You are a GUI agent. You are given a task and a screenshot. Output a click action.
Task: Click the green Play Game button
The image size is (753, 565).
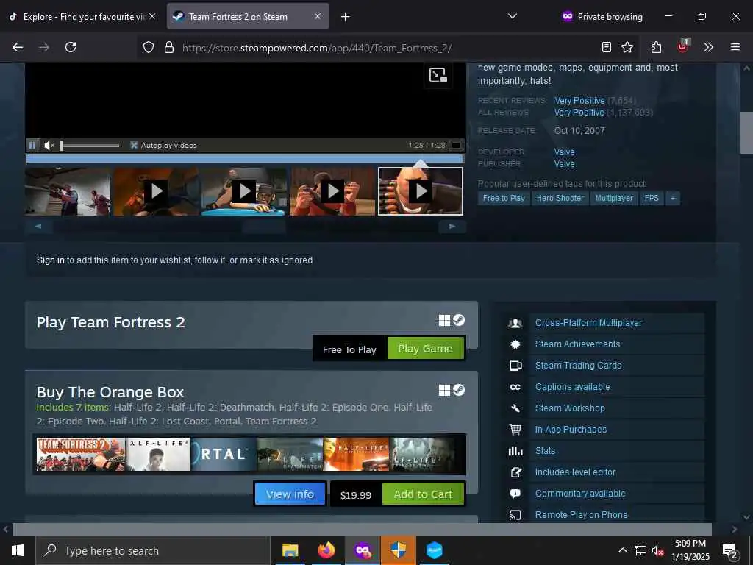pyautogui.click(x=426, y=348)
